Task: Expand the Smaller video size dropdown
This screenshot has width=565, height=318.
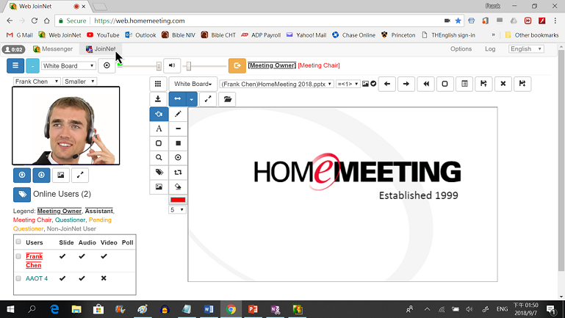Action: [79, 82]
